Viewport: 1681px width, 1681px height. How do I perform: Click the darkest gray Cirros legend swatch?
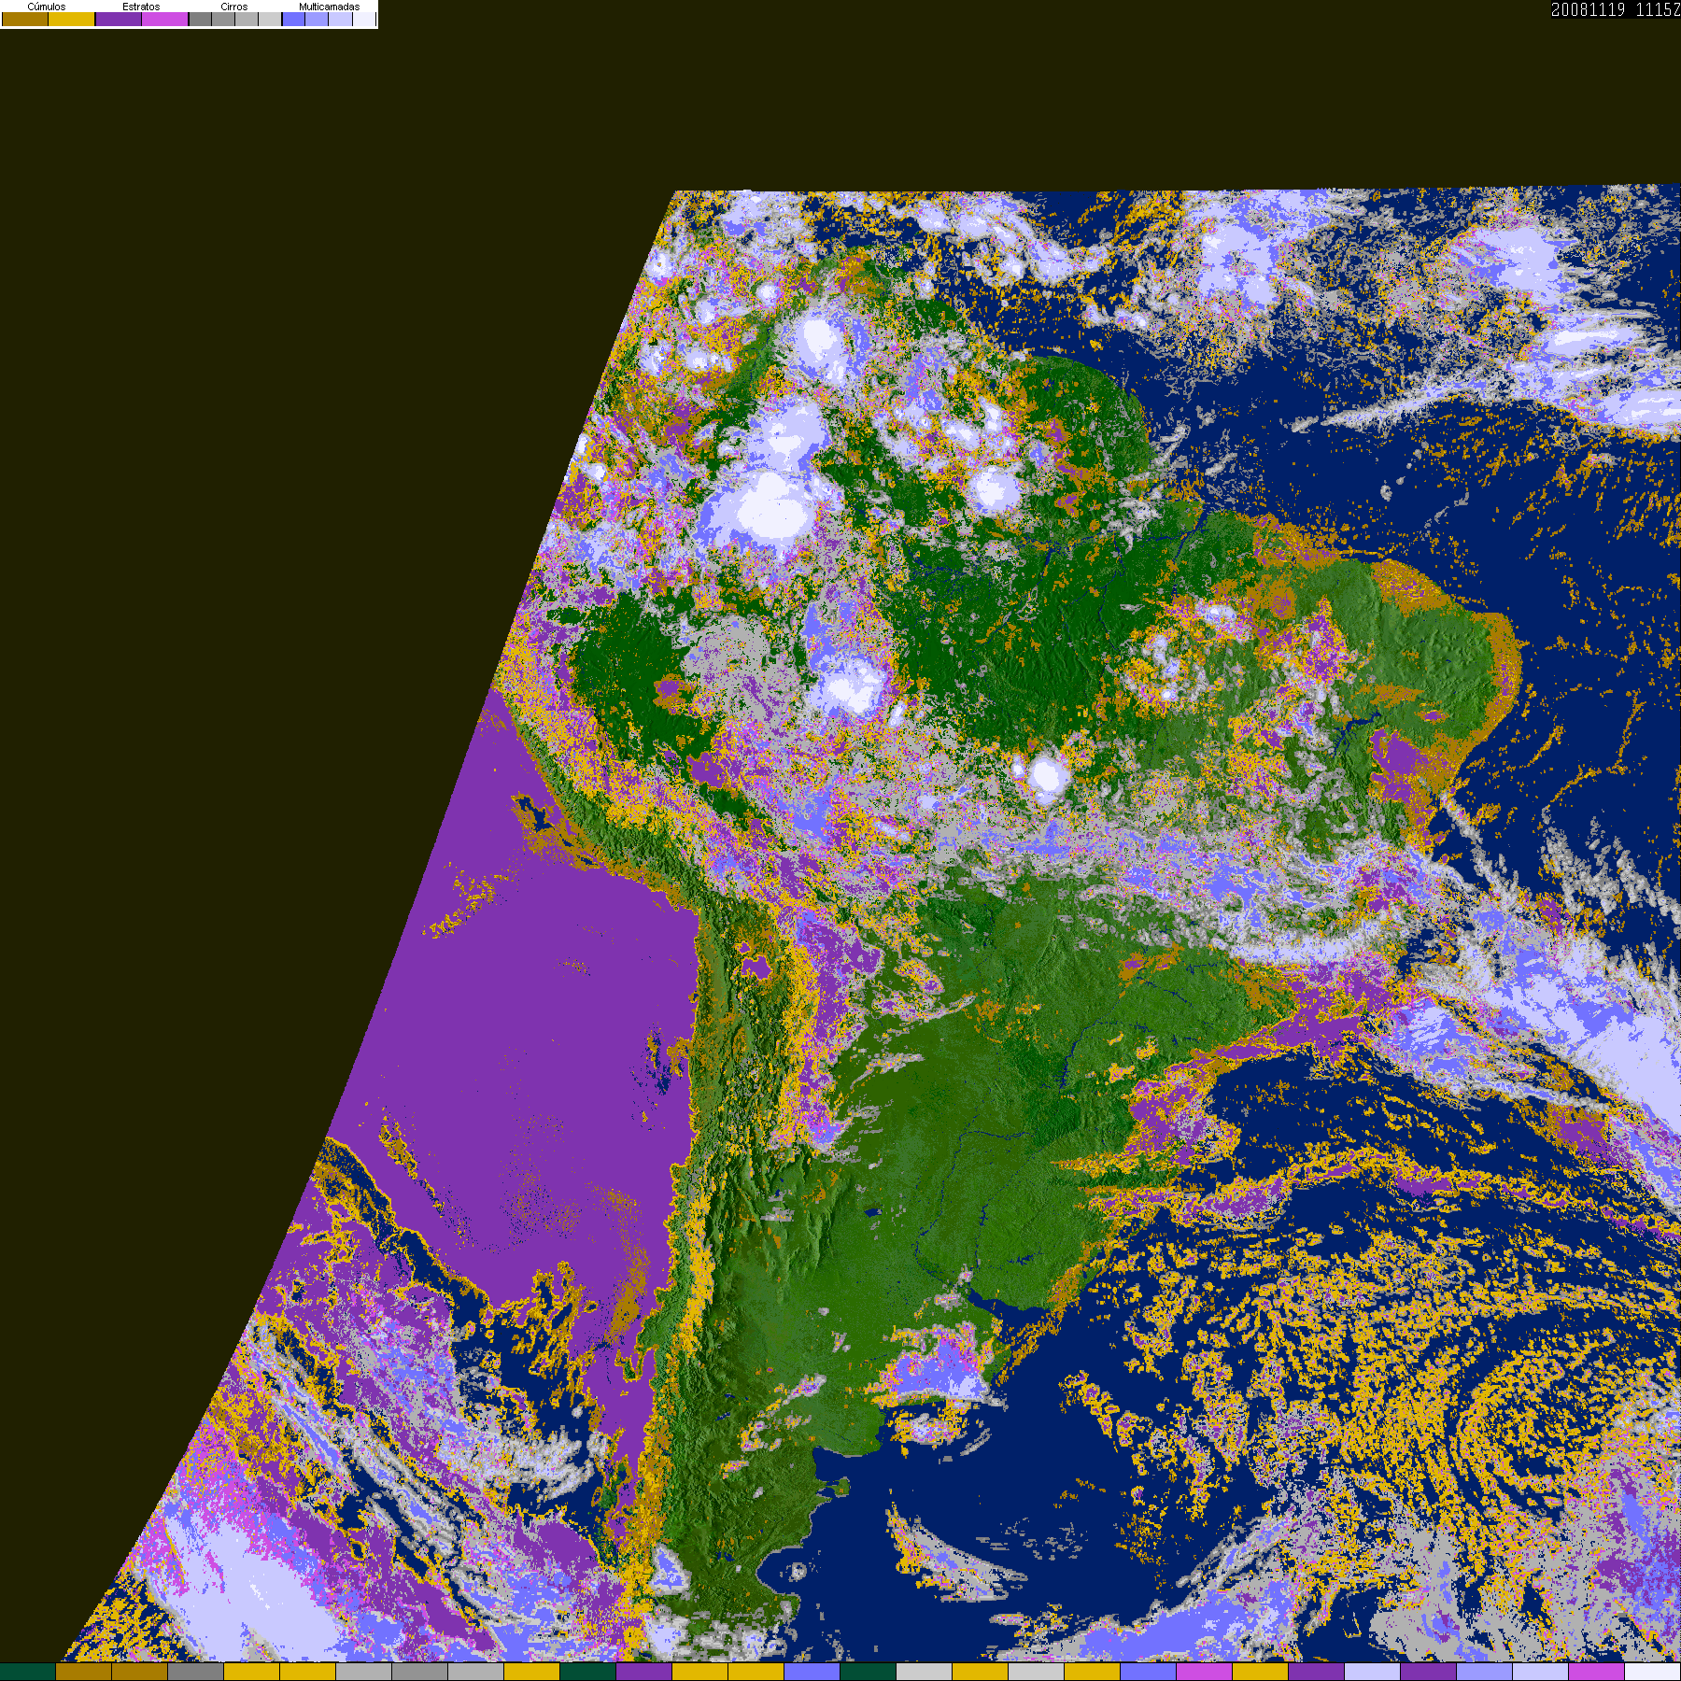(x=200, y=19)
